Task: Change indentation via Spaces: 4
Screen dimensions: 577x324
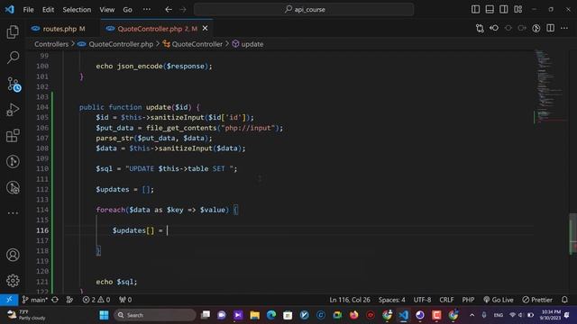Action: tap(391, 300)
